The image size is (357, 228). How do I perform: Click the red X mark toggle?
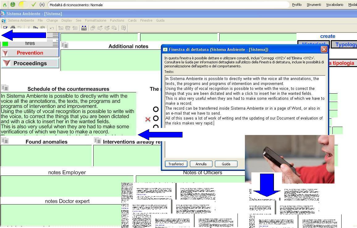coord(148,119)
